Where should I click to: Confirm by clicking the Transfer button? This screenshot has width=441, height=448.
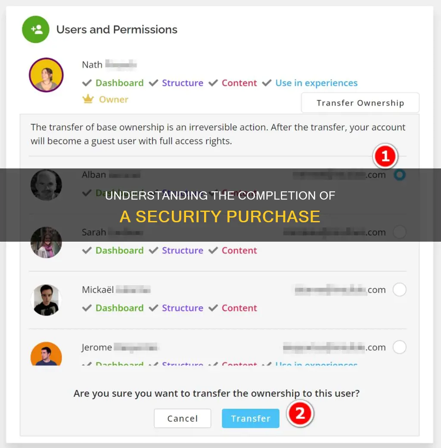click(x=250, y=418)
